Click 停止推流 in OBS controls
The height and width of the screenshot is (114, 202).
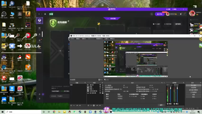[x=193, y=85]
